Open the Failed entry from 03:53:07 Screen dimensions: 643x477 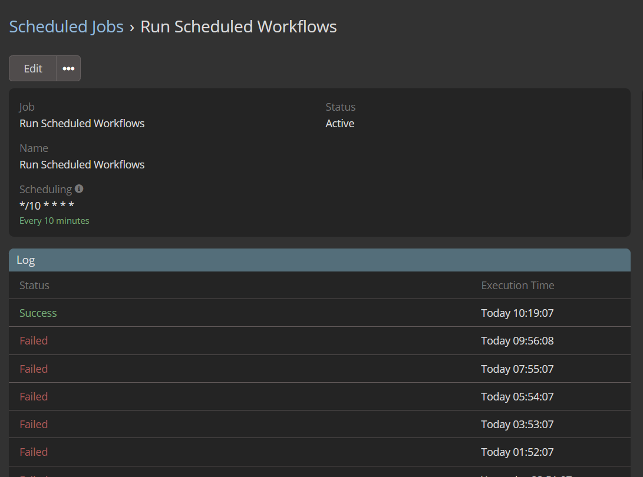(x=34, y=425)
